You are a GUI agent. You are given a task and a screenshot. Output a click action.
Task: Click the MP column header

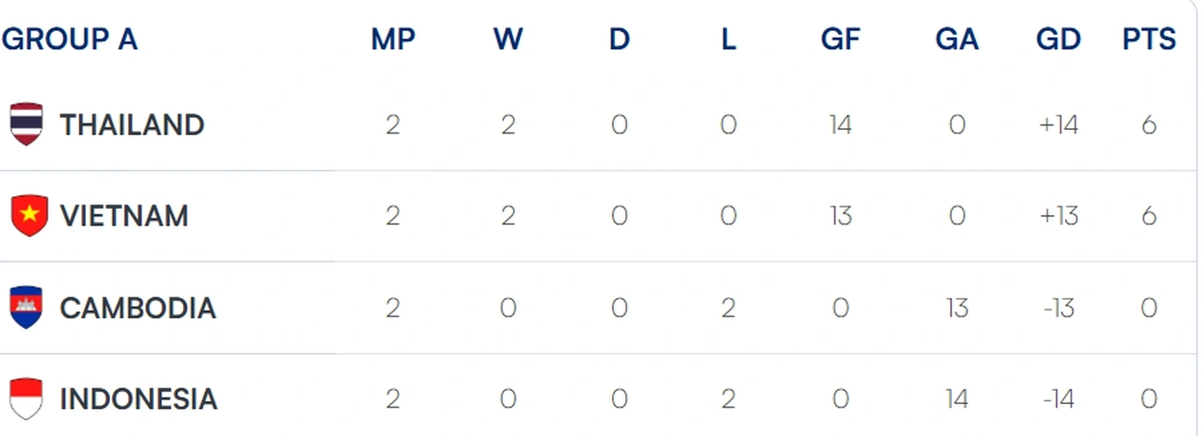[x=393, y=40]
